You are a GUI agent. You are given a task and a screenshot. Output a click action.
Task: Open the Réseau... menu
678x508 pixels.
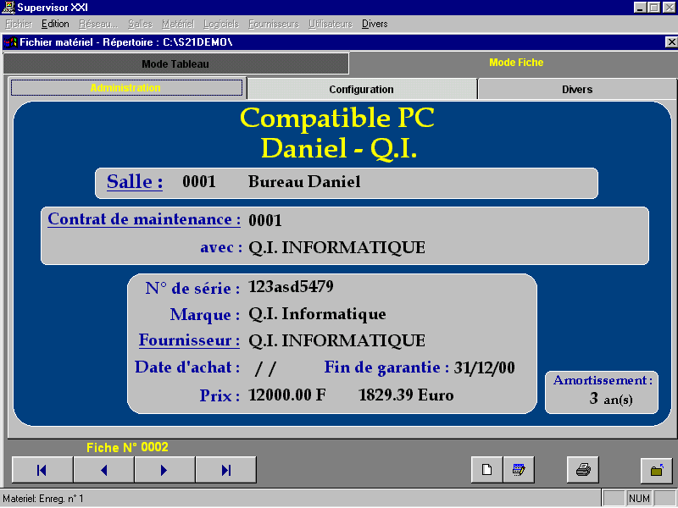pyautogui.click(x=98, y=24)
